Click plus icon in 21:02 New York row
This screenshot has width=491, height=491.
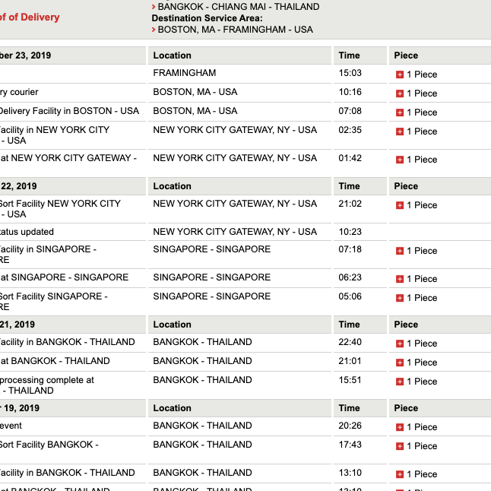[400, 205]
